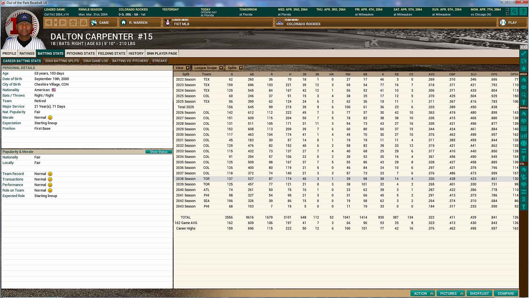The width and height of the screenshot is (529, 298).
Task: Click the back navigation arrow icon
Action: tap(48, 23)
